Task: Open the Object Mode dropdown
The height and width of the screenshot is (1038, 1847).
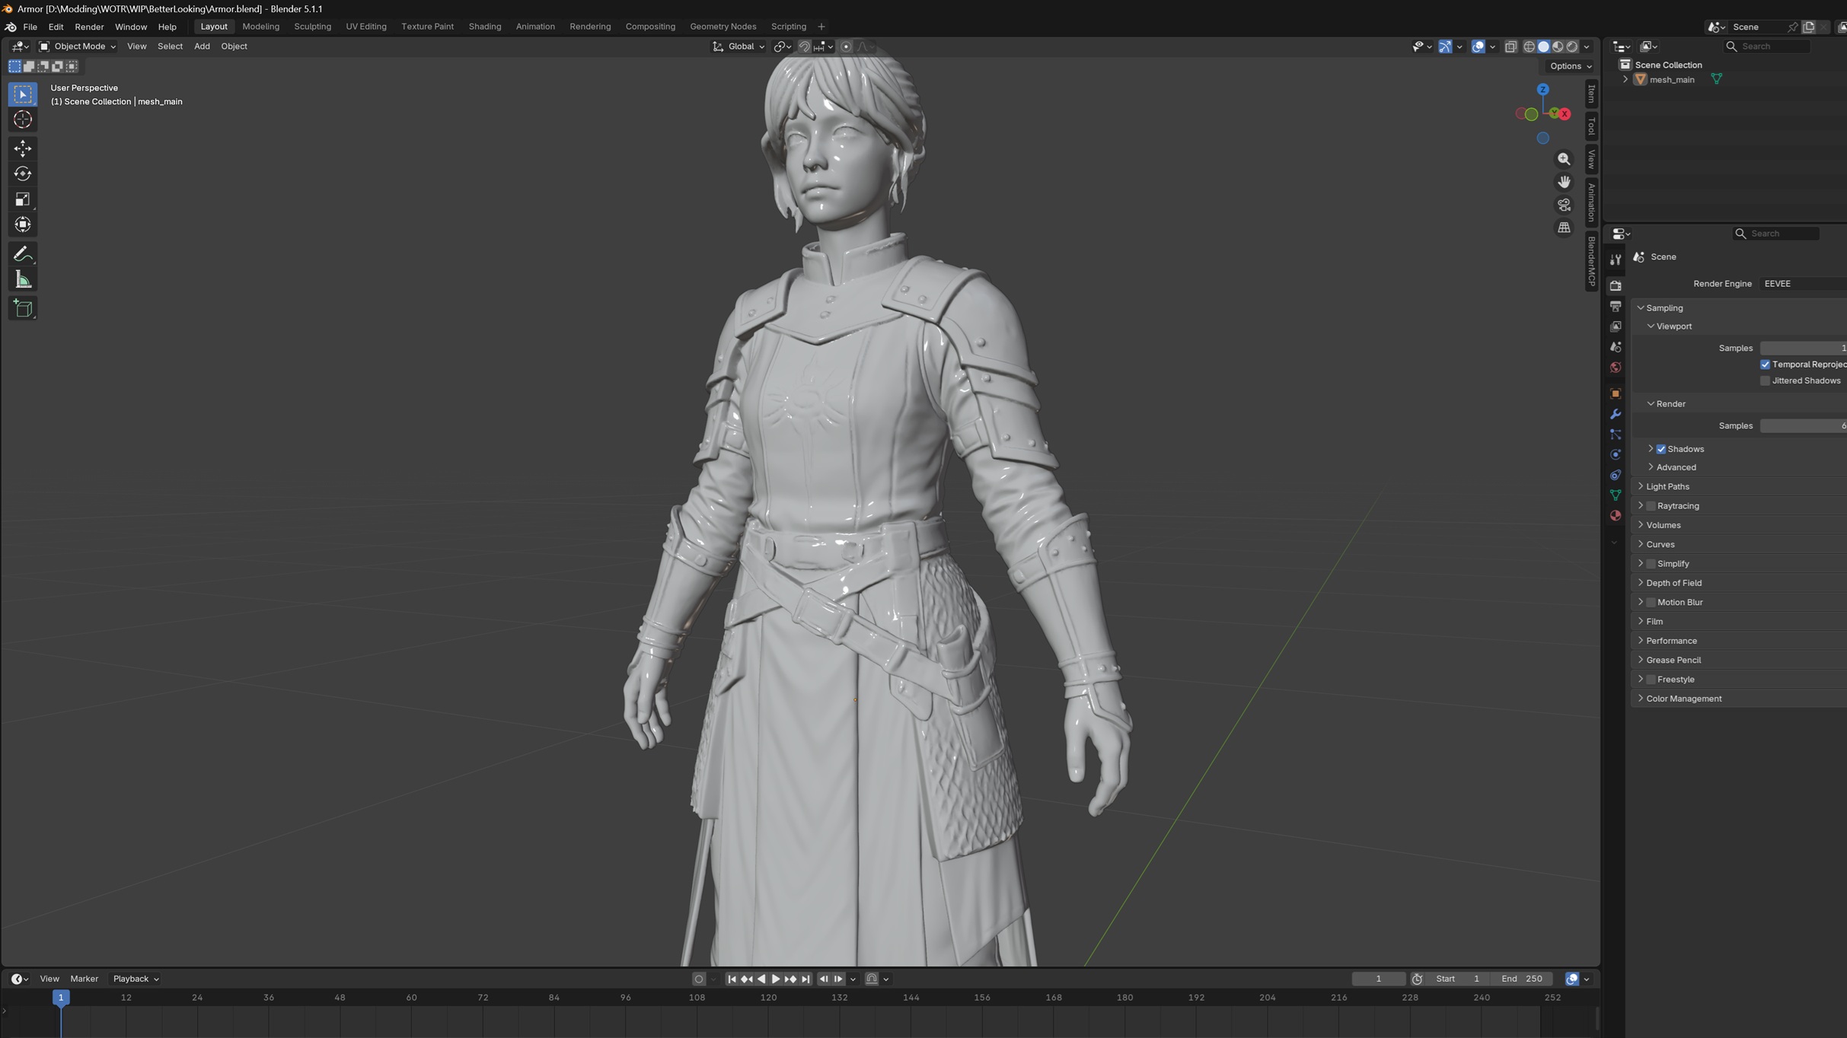Action: click(x=78, y=46)
